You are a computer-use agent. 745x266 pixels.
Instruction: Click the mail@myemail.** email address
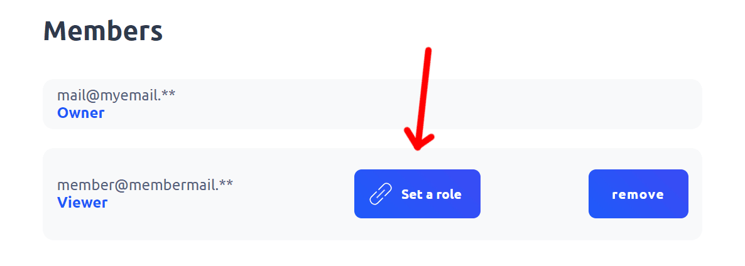coord(116,95)
